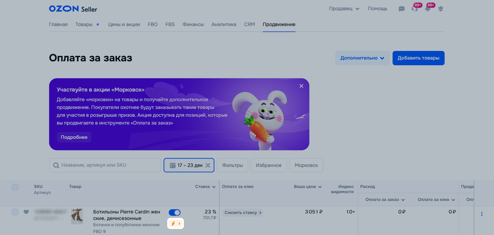Viewport: 494px width, 235px height.
Task: Close the Морковск promo banner
Action: coord(301,86)
